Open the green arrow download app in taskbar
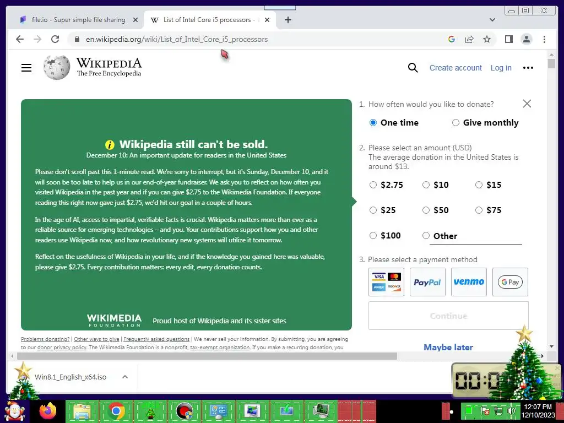The height and width of the screenshot is (423, 564). [x=286, y=411]
